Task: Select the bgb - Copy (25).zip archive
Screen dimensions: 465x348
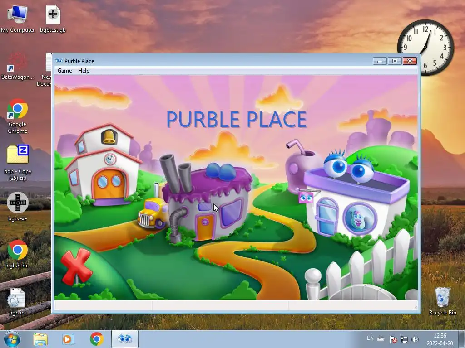Action: [18, 163]
